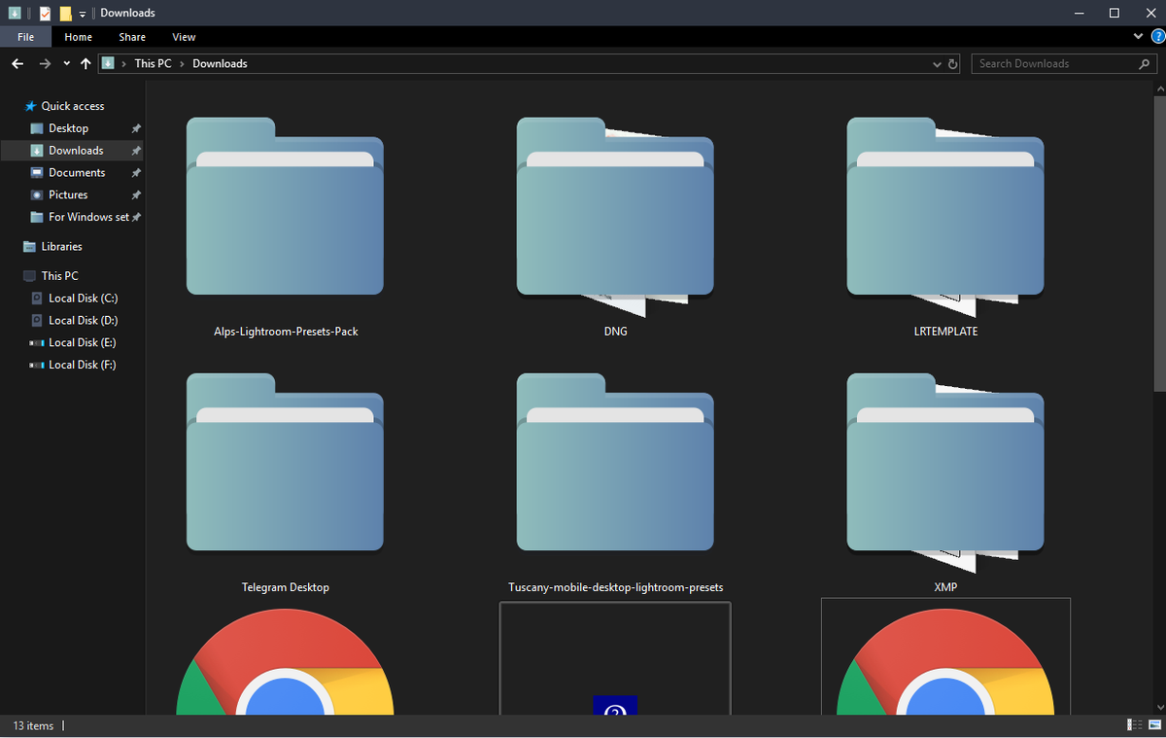Screen dimensions: 1166x738
Task: Select the outlined Chrome file beneath XMP folder
Action: [945, 658]
